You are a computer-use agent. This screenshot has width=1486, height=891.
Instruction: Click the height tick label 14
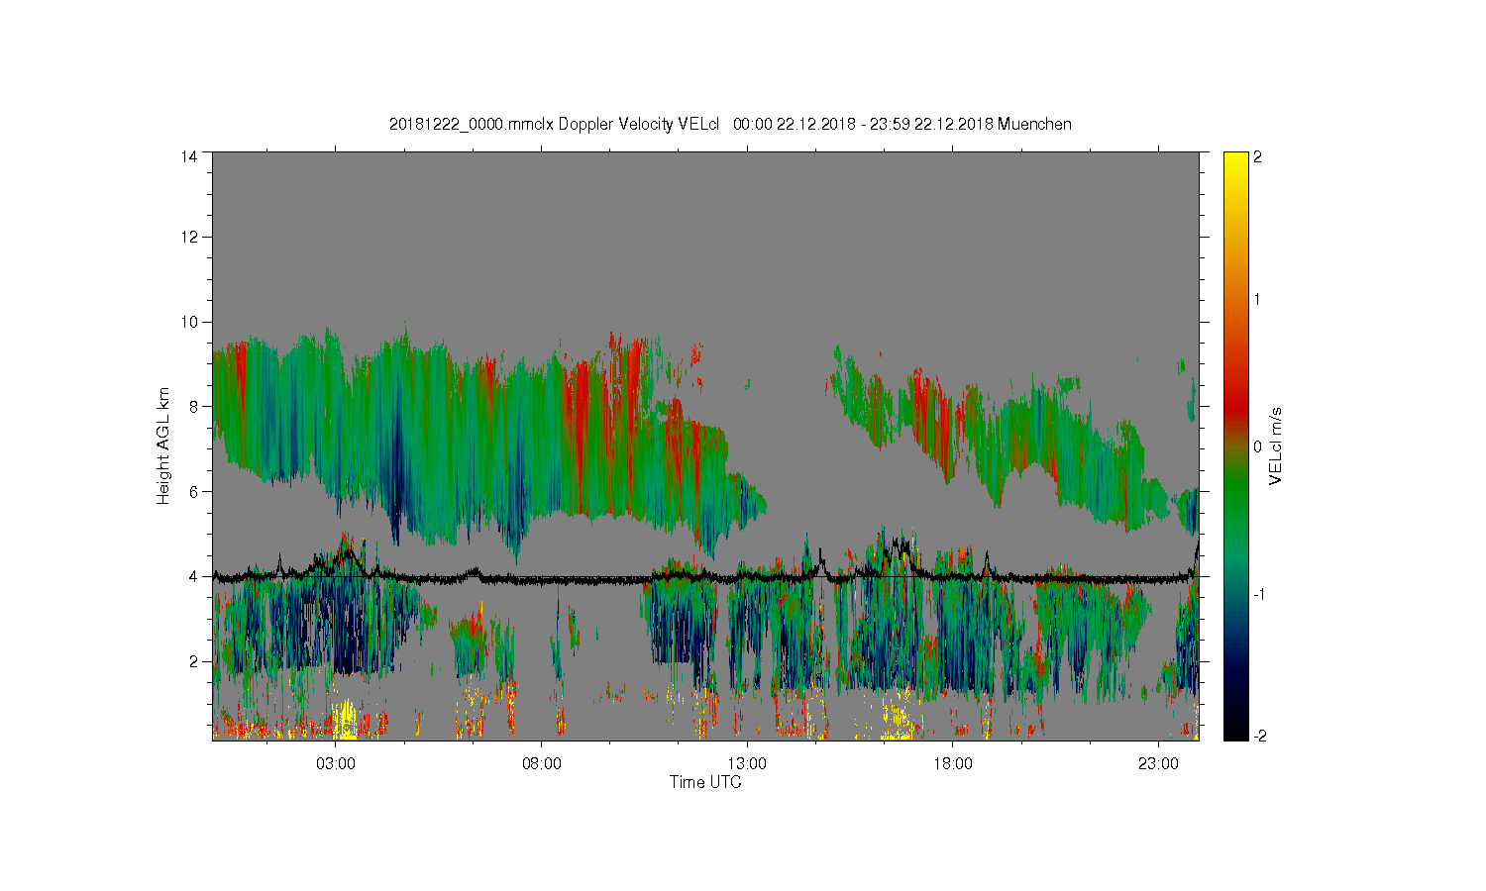(x=189, y=156)
